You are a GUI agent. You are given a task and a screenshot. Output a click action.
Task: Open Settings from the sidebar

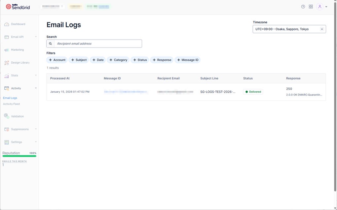[7, 142]
